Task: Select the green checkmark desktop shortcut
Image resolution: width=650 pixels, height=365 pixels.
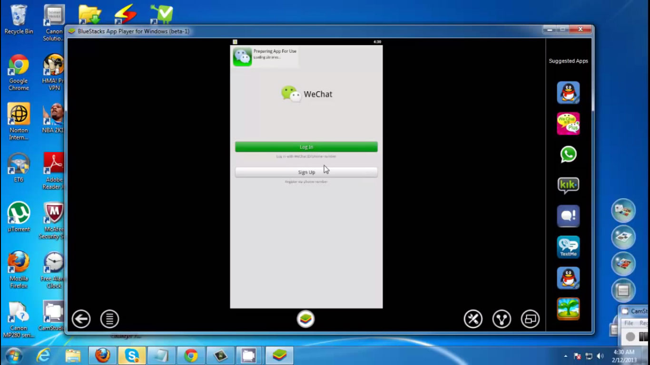Action: tap(161, 14)
